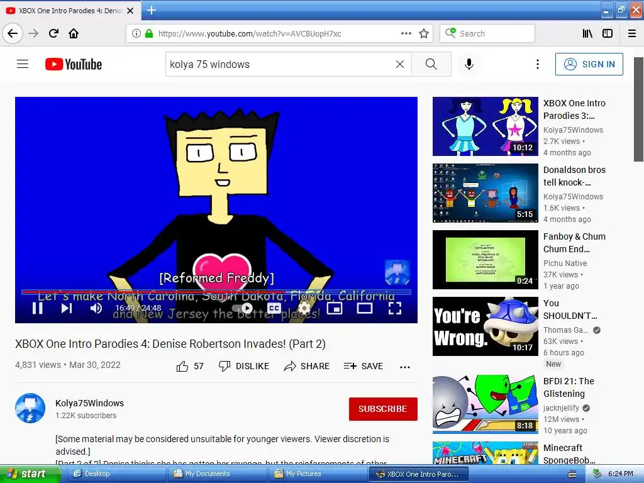Open Minecraft SpongeBob video title
This screenshot has width=644, height=483.
(569, 454)
